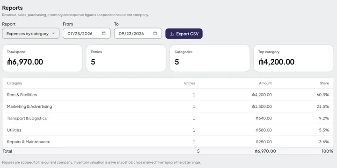Click the Categories summary card

point(210,58)
